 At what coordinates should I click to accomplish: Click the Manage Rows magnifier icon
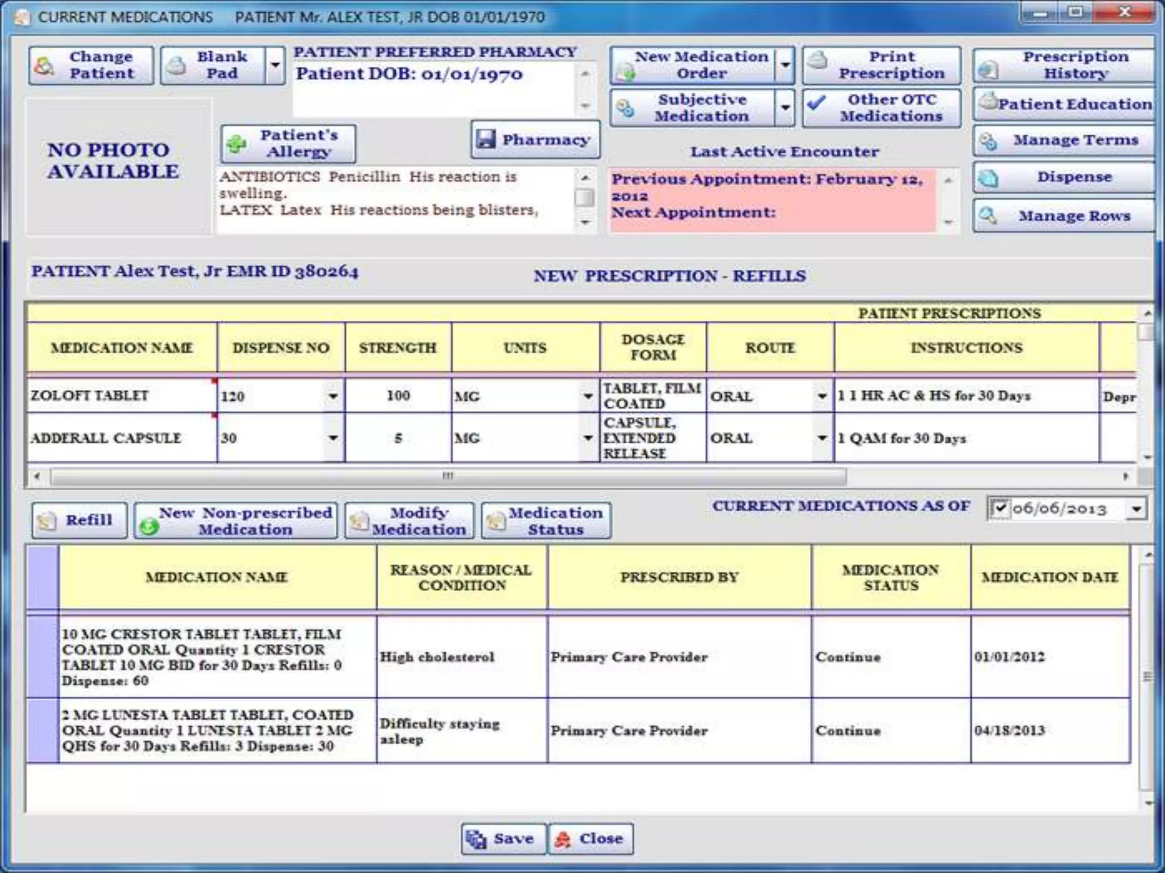click(x=988, y=215)
